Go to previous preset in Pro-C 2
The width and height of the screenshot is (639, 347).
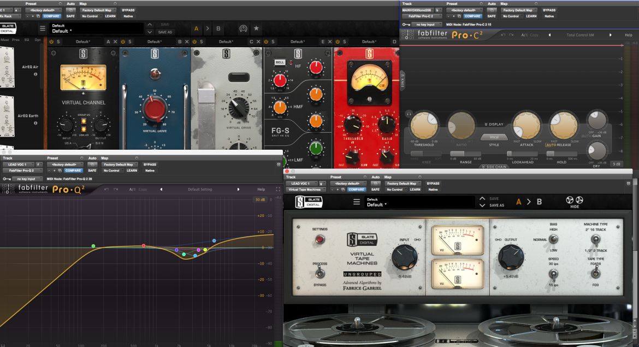tap(549, 35)
